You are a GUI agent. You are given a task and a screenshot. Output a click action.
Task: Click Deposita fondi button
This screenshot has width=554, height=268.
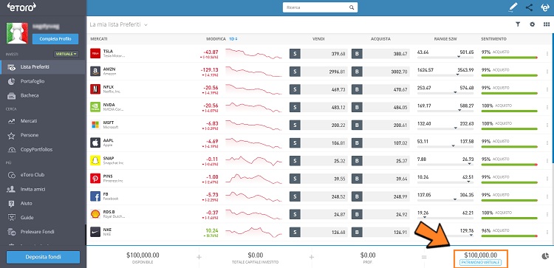[43, 257]
